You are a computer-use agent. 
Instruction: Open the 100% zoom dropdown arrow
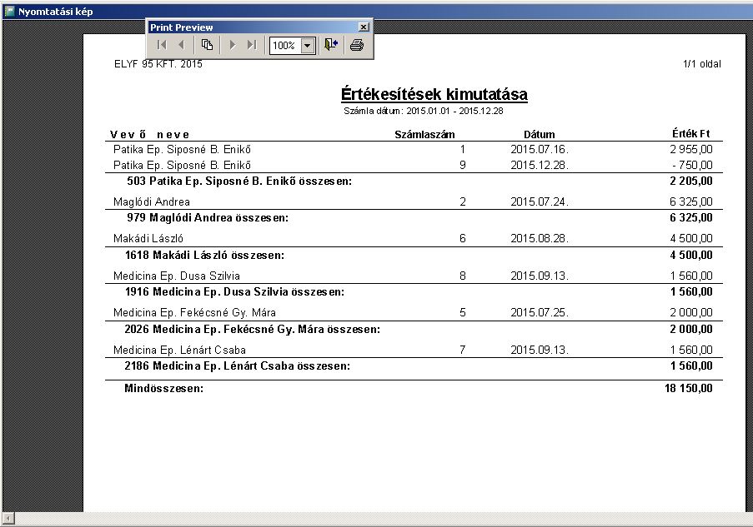(308, 46)
